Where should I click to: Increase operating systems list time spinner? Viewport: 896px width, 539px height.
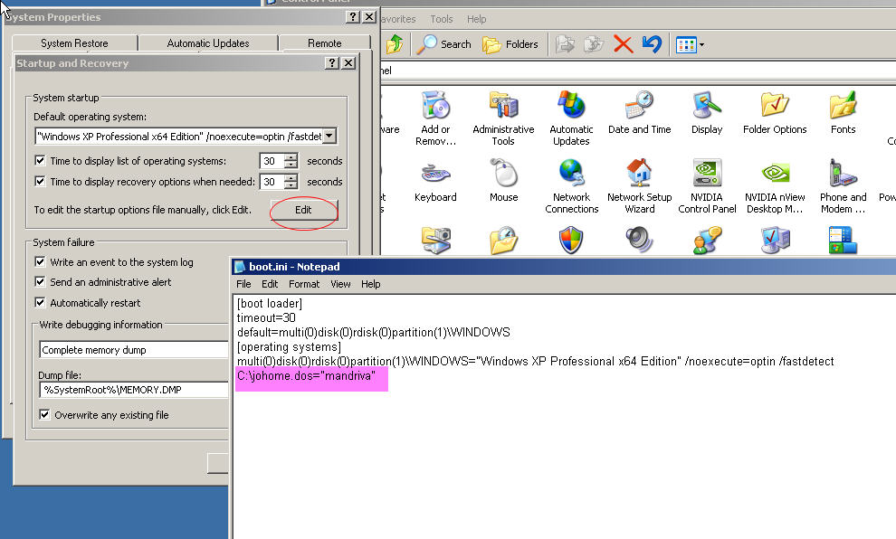(291, 157)
